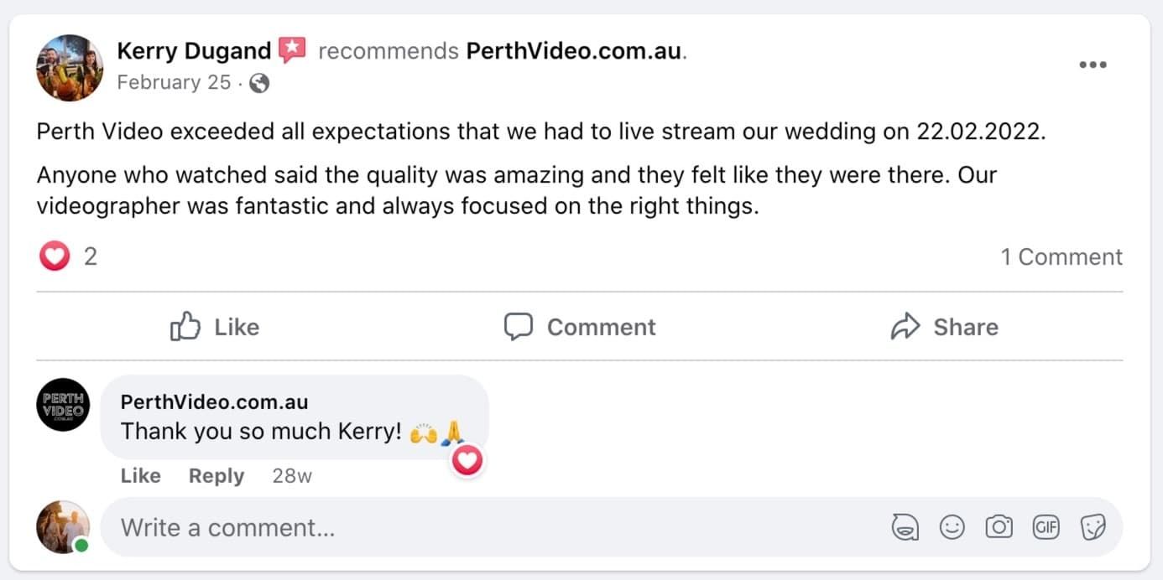
Task: Attach a photo using the camera icon
Action: coord(999,527)
